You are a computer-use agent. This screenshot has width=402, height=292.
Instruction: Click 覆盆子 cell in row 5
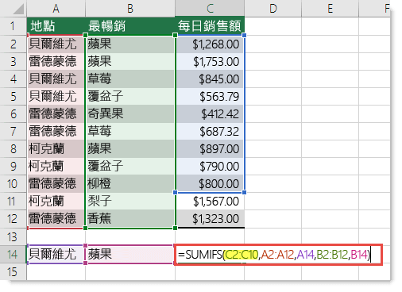coord(130,96)
